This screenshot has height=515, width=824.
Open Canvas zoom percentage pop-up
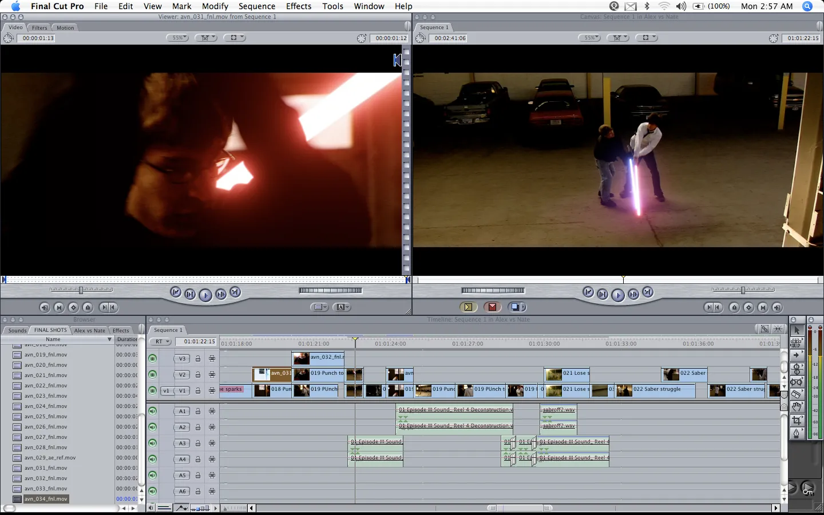589,38
